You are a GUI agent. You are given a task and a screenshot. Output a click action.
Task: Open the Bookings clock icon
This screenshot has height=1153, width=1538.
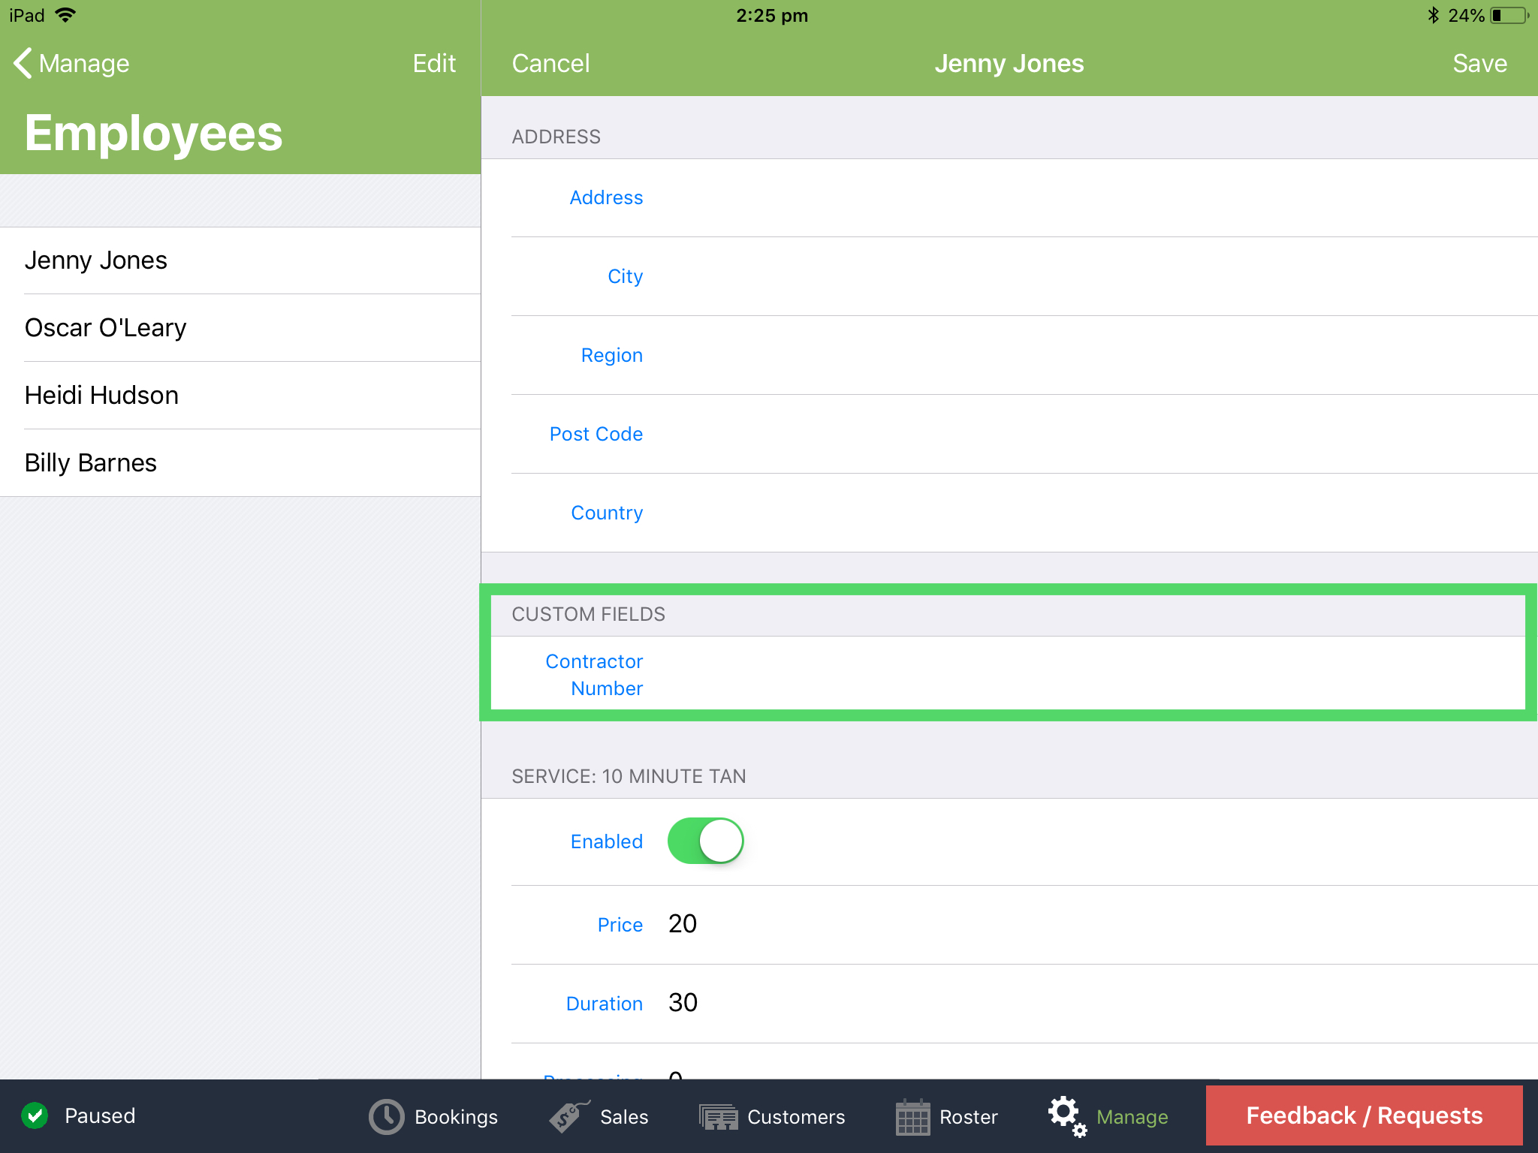(385, 1116)
